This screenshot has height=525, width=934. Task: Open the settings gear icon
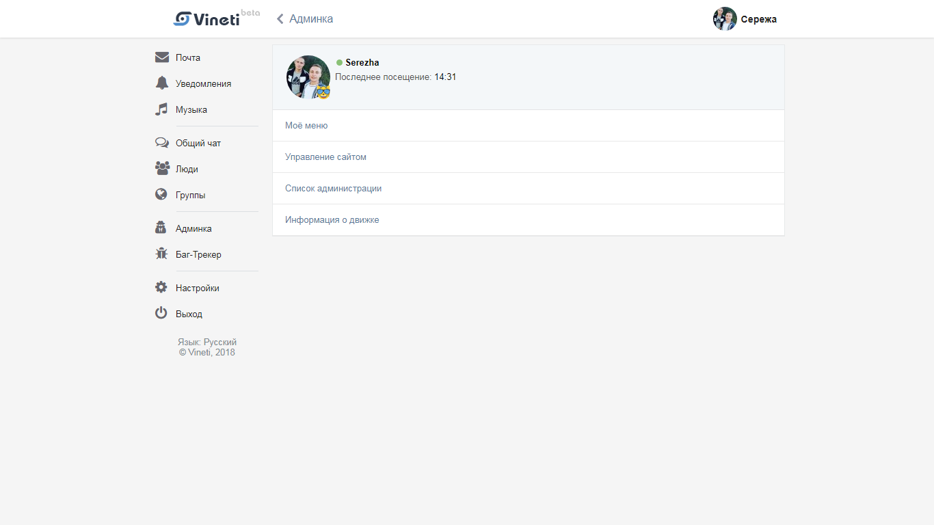pyautogui.click(x=161, y=288)
